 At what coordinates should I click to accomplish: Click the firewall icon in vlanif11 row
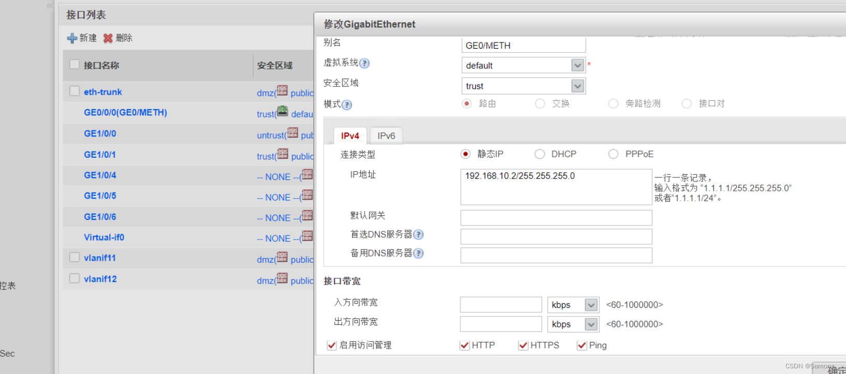pyautogui.click(x=282, y=257)
